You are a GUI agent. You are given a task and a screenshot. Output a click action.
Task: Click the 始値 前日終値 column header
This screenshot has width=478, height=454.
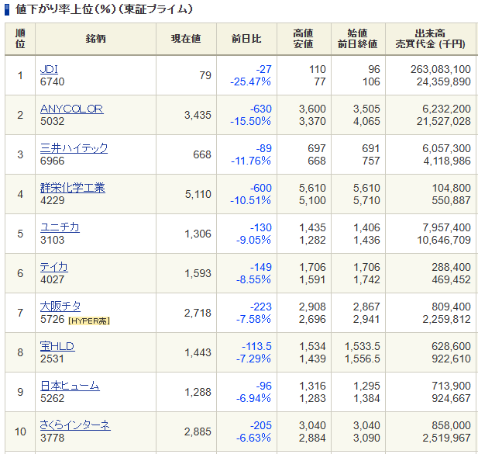[357, 39]
